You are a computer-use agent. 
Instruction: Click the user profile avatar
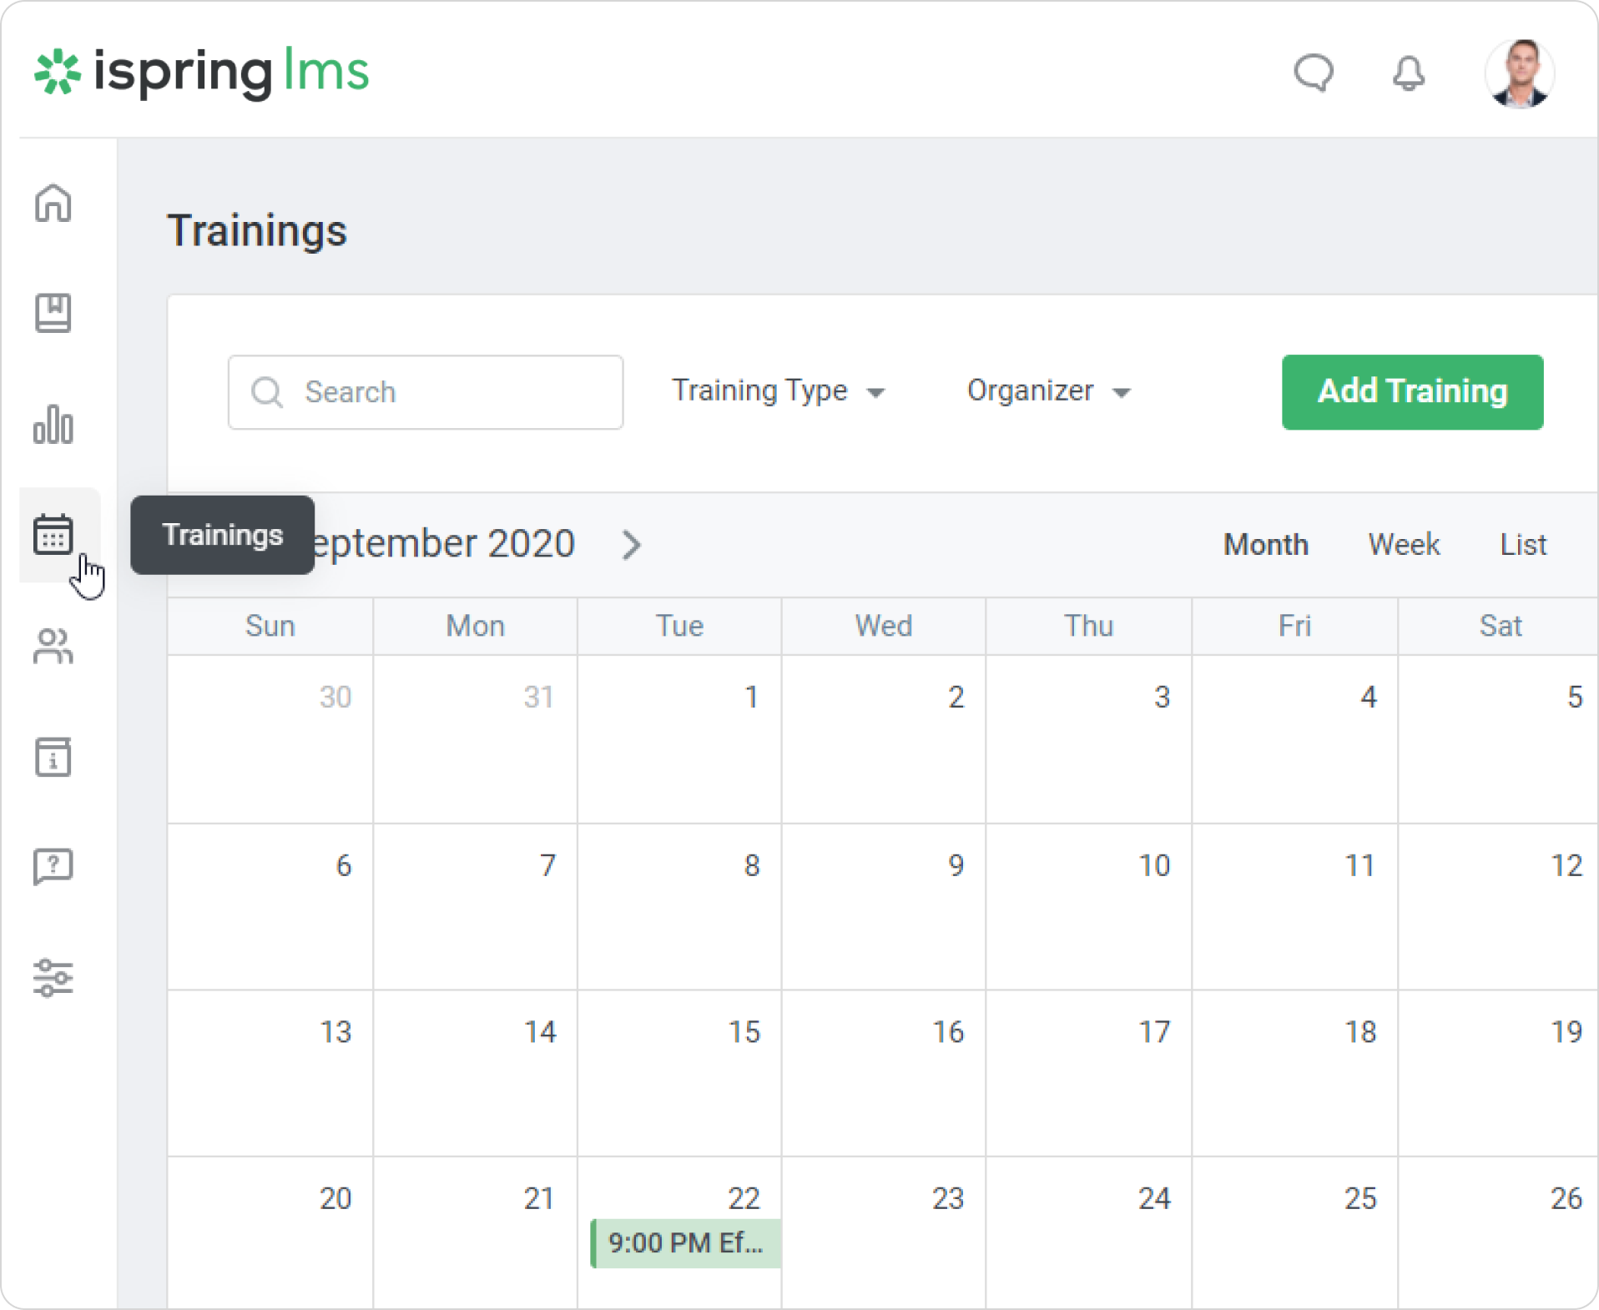tap(1519, 73)
